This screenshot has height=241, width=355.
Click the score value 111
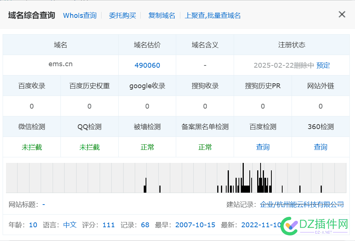pos(109,225)
